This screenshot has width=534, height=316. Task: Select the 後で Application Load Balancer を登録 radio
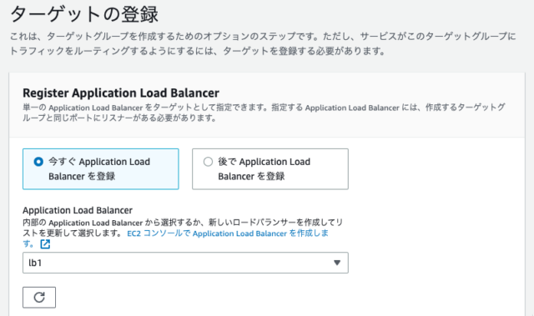coord(208,162)
